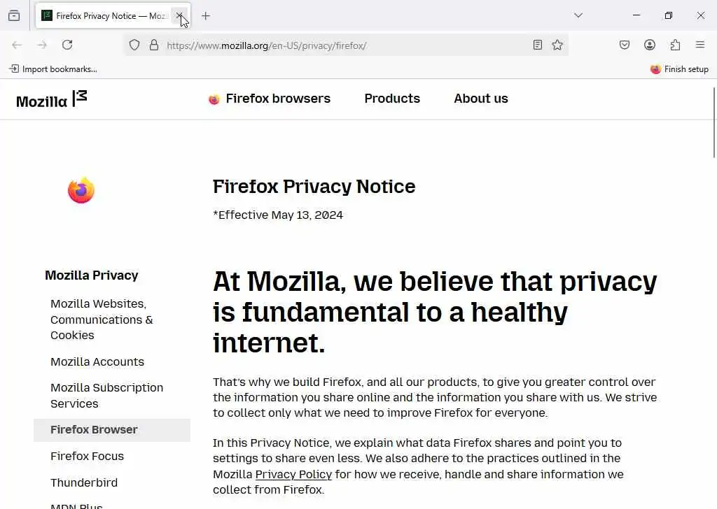Expand the list all tabs chevron

(x=578, y=15)
